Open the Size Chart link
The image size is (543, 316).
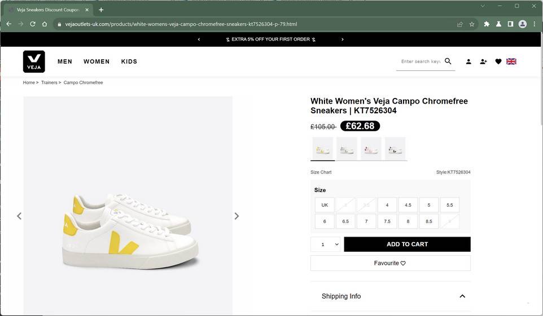click(321, 172)
